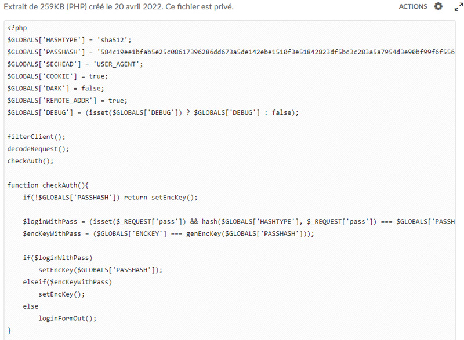Click the decodeRequest() call
Image resolution: width=464 pixels, height=340 pixels.
point(38,149)
